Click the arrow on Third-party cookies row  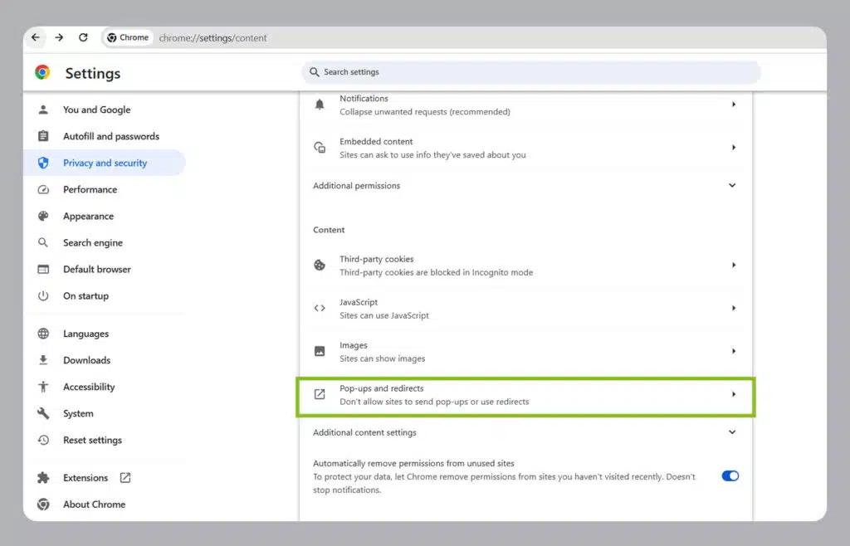(x=734, y=265)
